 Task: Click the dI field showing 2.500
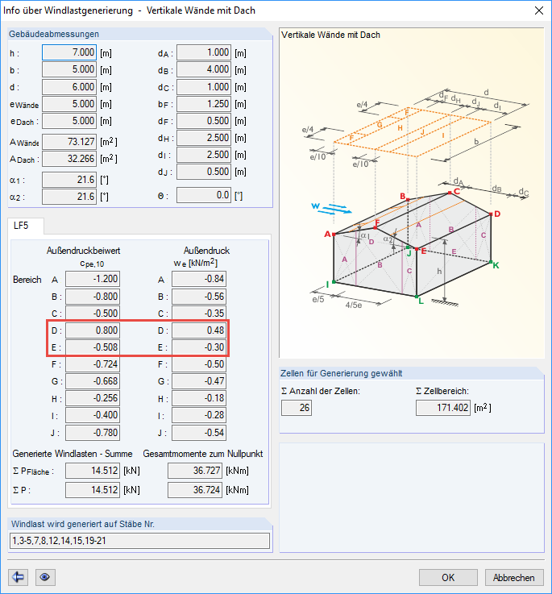click(204, 155)
